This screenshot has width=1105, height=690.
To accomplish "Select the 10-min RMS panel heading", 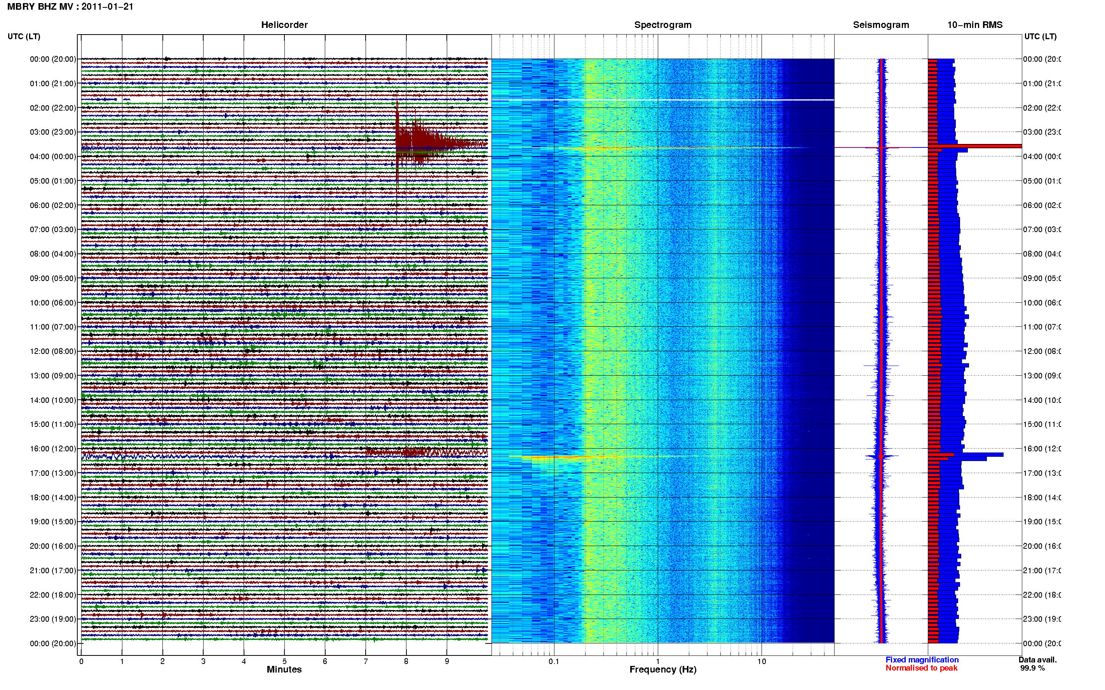I will (x=975, y=25).
